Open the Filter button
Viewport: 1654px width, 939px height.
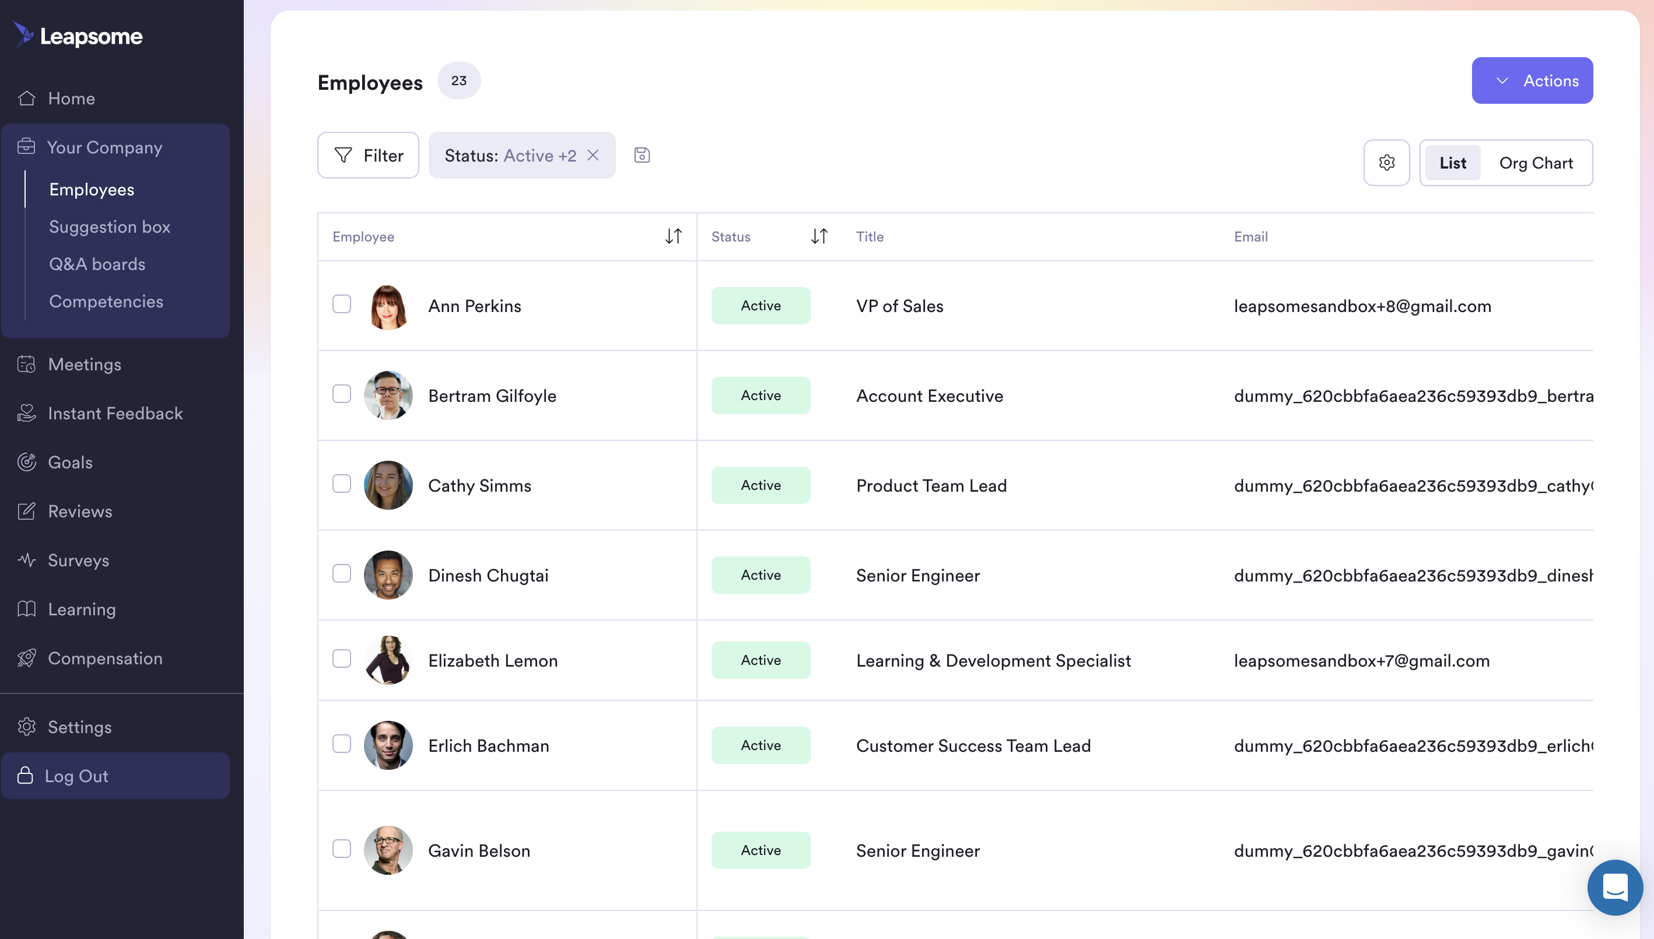click(x=368, y=155)
